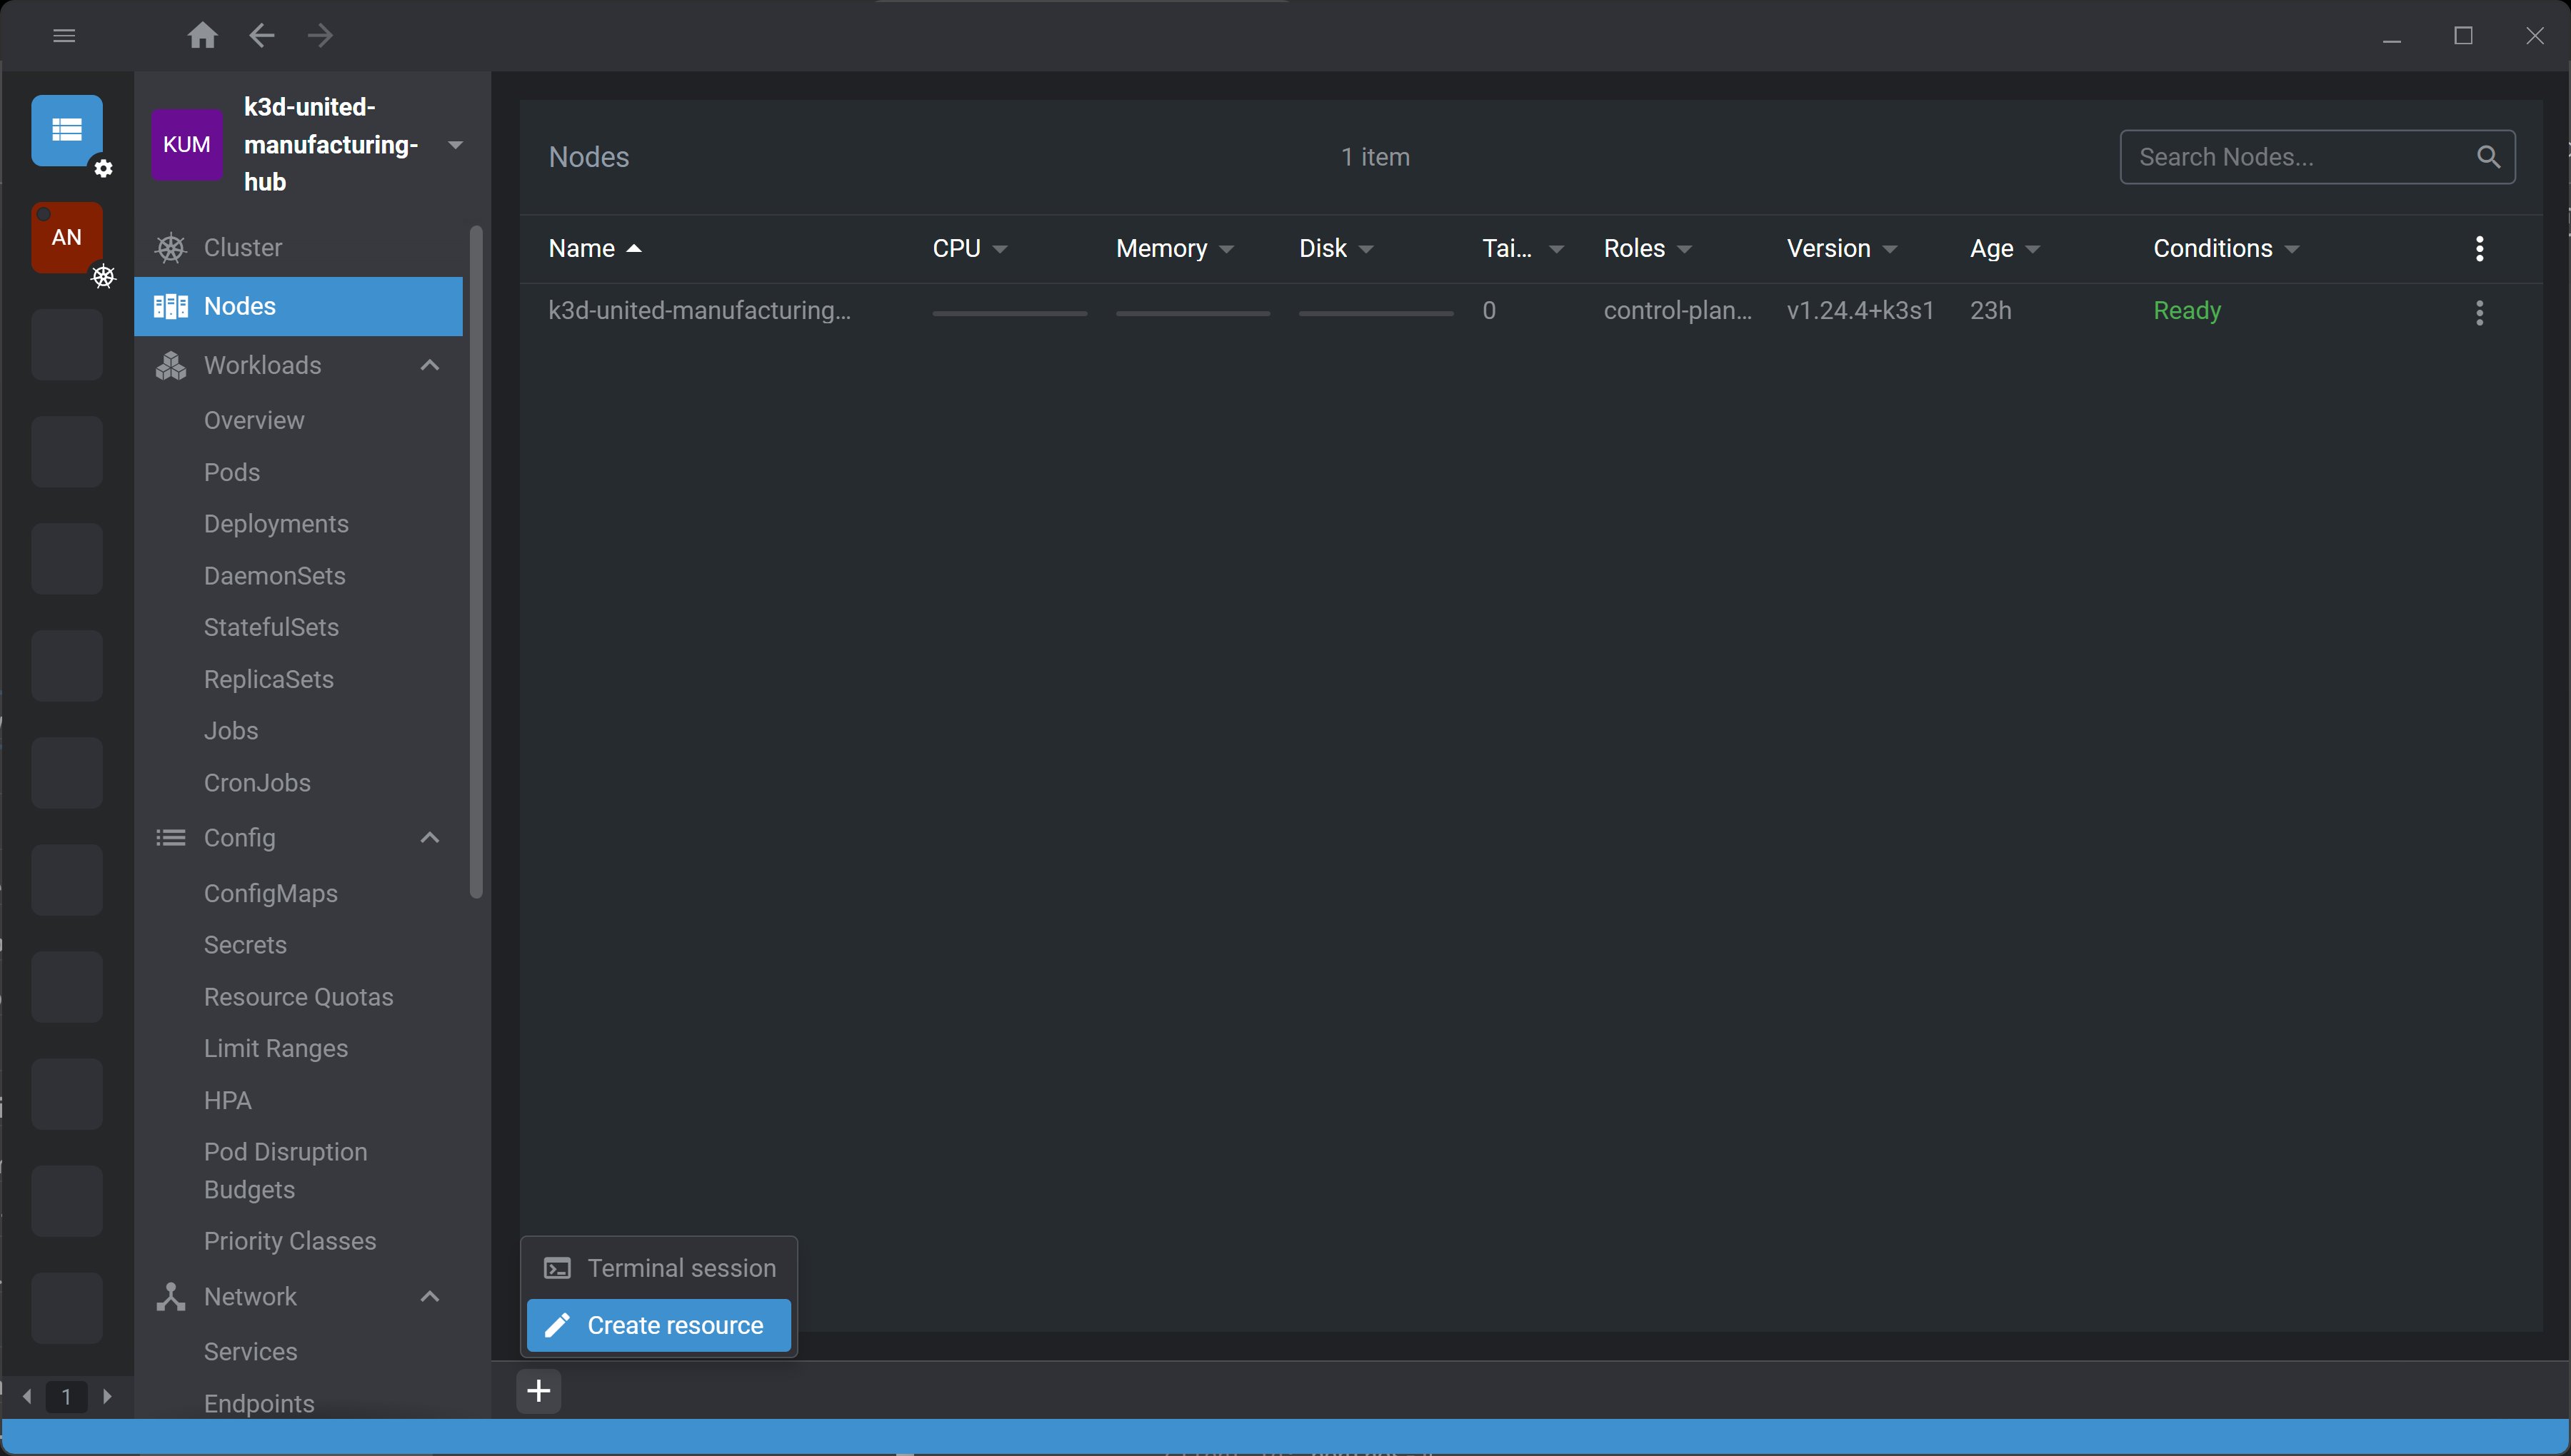Collapse the Workloads section
The height and width of the screenshot is (1456, 2571).
(x=430, y=365)
